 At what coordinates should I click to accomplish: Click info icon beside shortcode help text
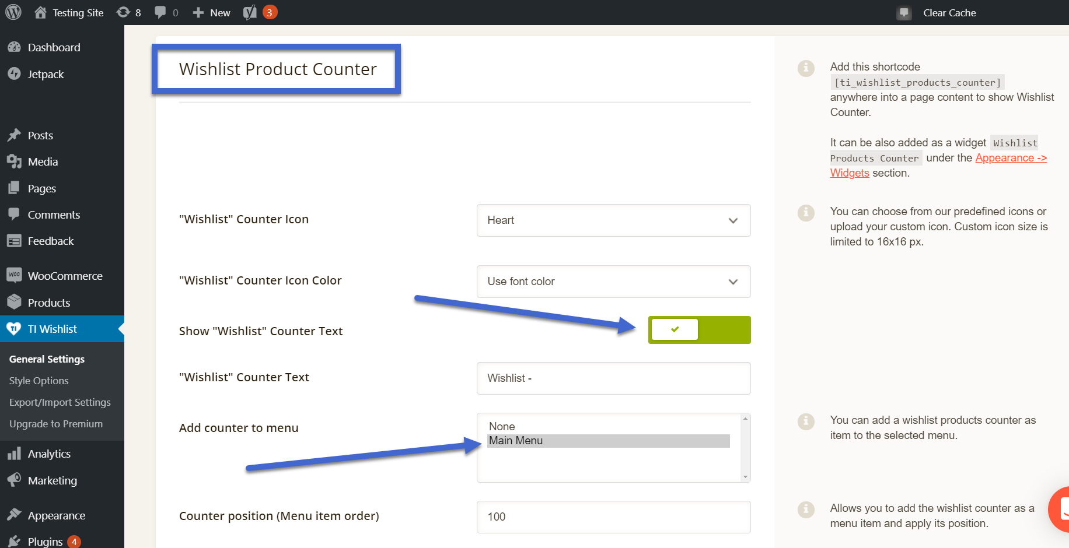(806, 68)
